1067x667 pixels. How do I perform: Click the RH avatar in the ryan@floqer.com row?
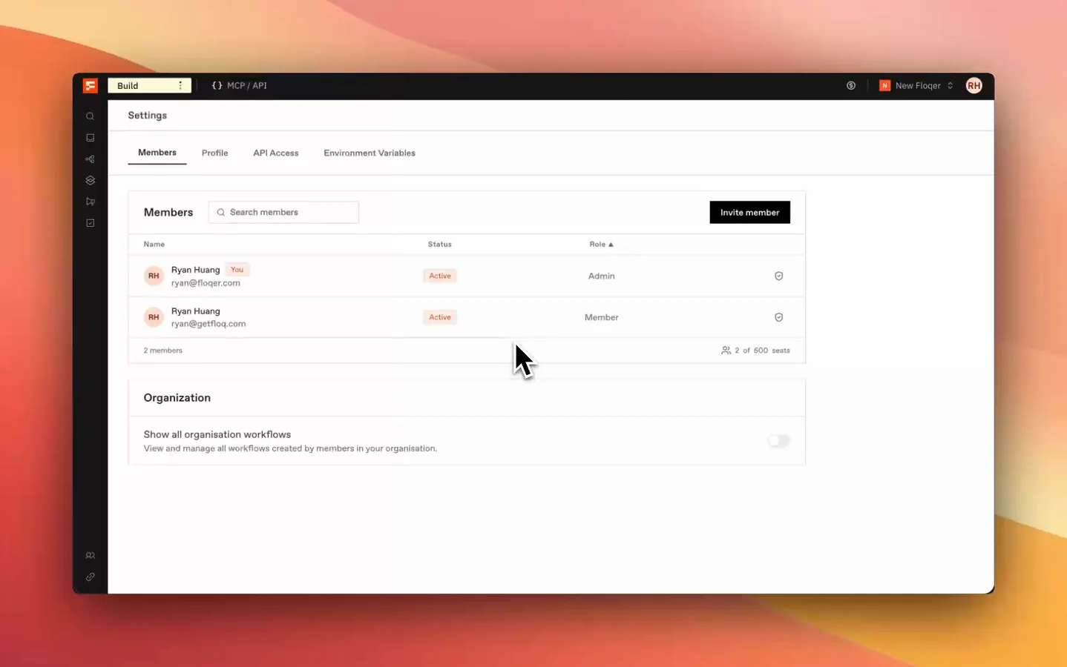154,276
